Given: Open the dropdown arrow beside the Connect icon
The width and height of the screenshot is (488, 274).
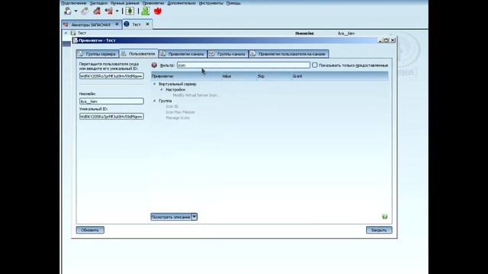Looking at the screenshot, I should (75, 11).
